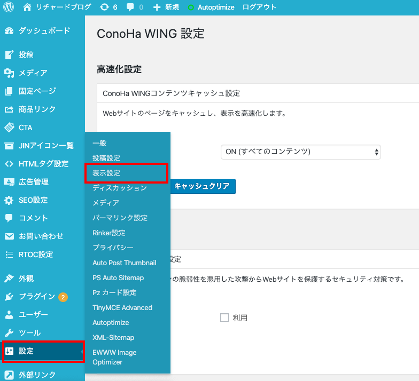Open TinyMCE Advanced settings
419x381 pixels.
(122, 307)
